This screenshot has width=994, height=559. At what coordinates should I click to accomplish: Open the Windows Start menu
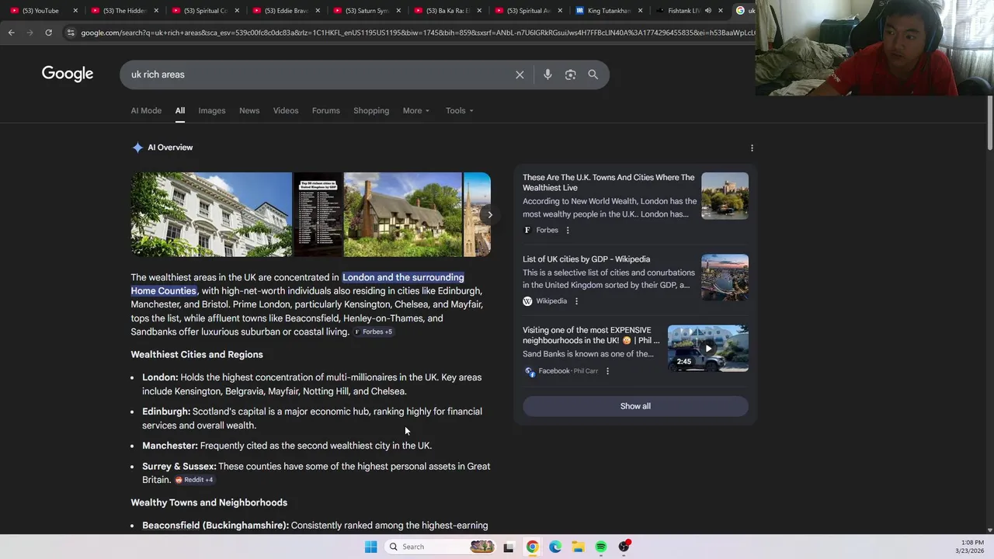(x=370, y=547)
